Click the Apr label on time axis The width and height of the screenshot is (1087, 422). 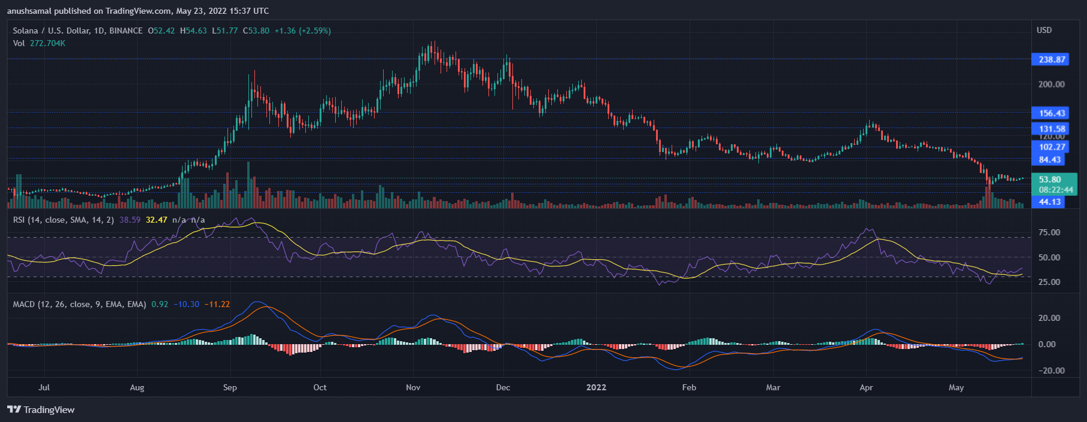866,387
